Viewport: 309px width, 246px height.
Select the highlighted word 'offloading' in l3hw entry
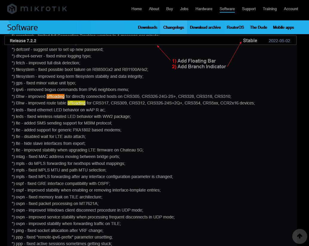point(56,96)
